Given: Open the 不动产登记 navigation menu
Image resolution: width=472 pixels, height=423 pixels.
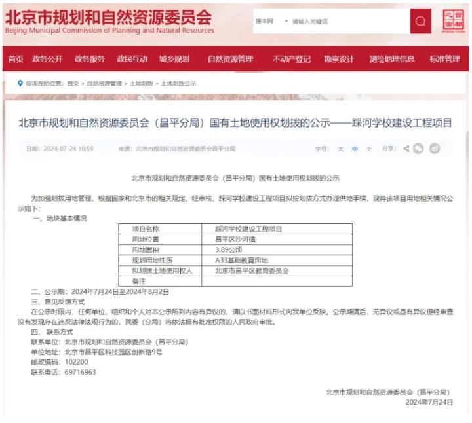Looking at the screenshot, I should [x=292, y=59].
